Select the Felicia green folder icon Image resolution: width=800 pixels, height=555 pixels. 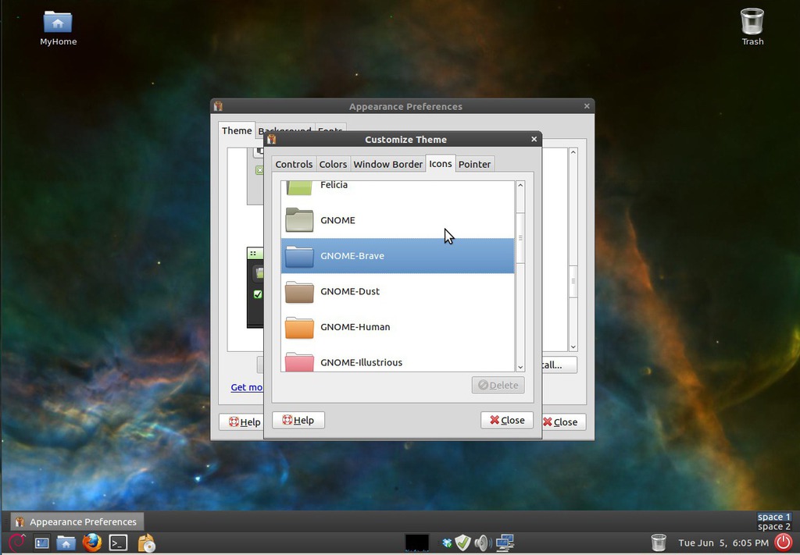(299, 187)
